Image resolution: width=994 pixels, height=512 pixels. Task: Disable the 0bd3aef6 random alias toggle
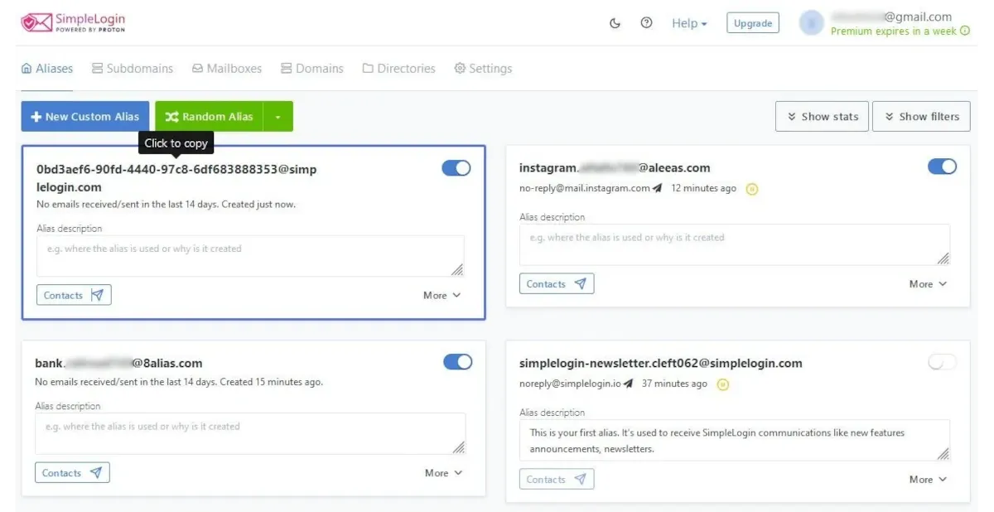[456, 168]
